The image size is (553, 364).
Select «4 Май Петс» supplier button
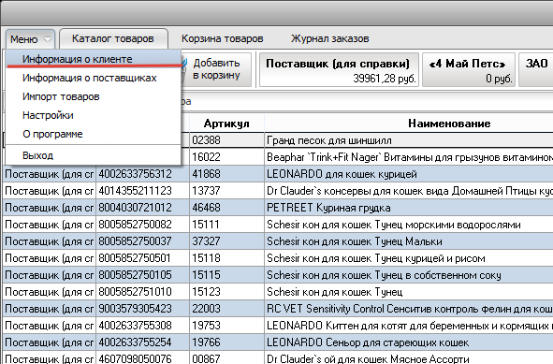coord(469,70)
